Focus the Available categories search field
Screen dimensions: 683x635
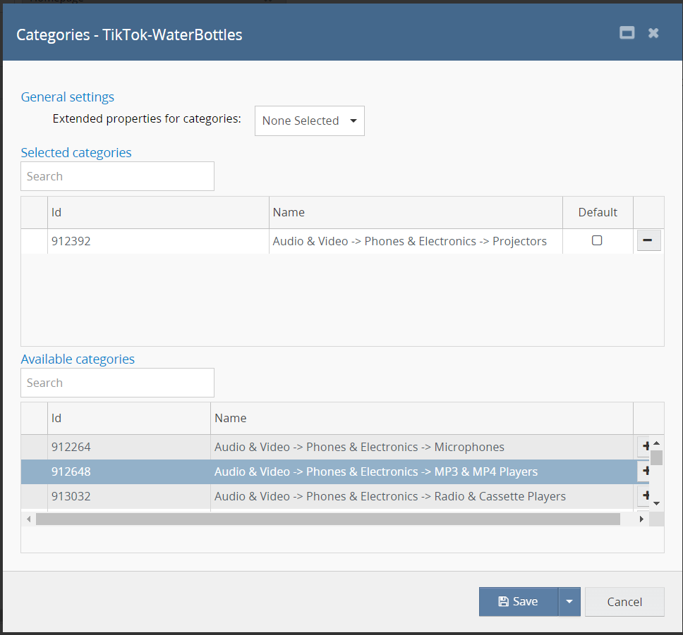tap(117, 383)
